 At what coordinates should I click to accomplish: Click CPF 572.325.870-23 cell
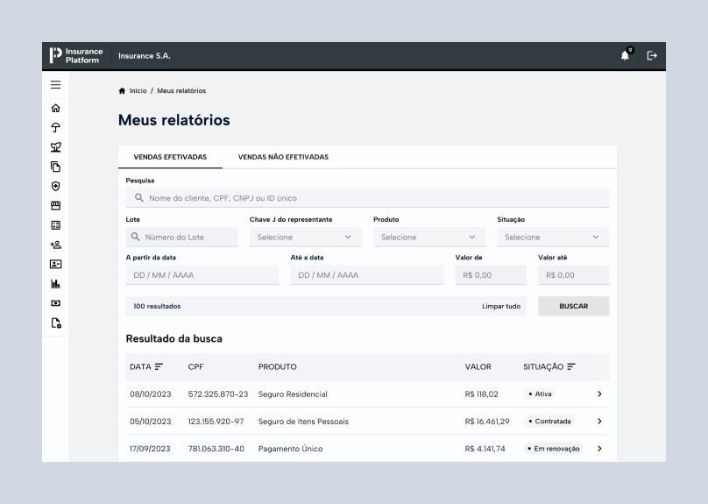218,394
